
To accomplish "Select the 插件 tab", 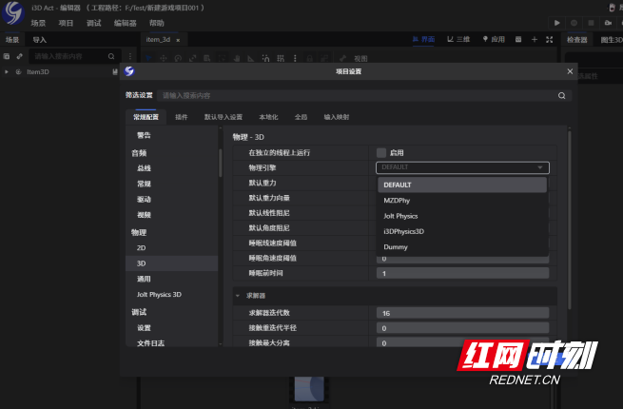I will 181,117.
